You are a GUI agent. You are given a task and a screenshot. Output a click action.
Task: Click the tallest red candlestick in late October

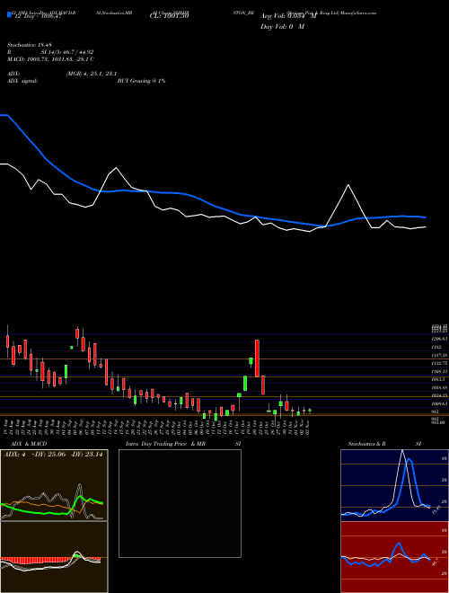(257, 358)
